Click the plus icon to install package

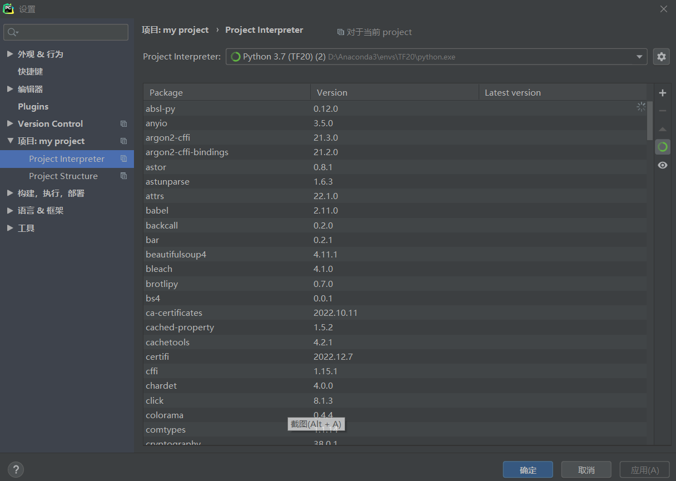point(662,93)
